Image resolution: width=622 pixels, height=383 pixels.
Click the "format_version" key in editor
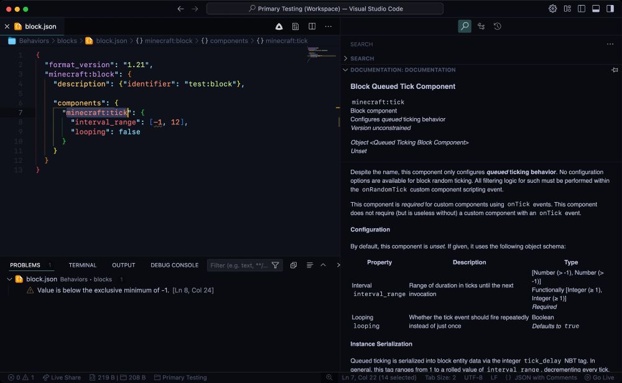(80, 65)
